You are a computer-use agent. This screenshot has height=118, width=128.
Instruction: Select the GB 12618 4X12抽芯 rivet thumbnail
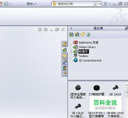tap(78, 106)
